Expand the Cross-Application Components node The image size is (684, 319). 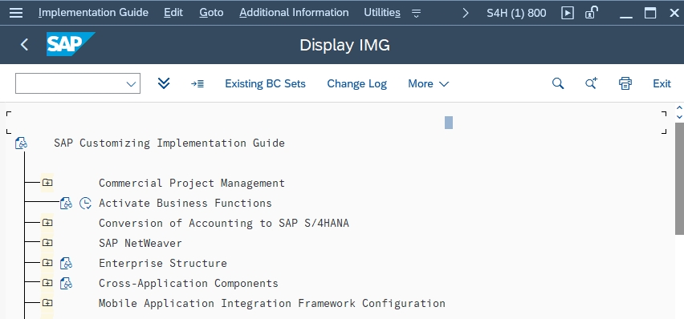coord(47,283)
